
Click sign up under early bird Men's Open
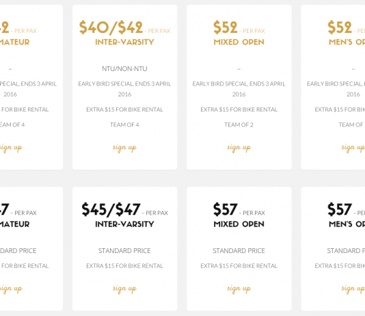click(353, 148)
